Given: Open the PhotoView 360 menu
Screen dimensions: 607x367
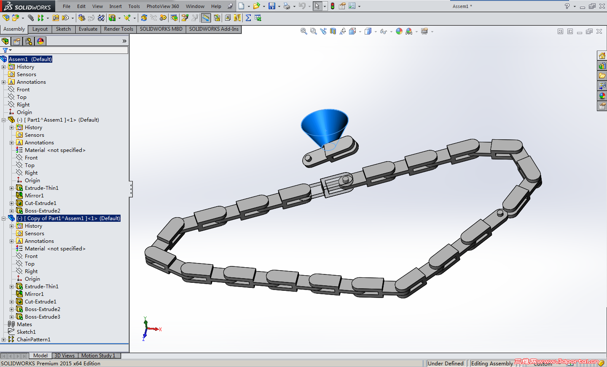Looking at the screenshot, I should [163, 6].
